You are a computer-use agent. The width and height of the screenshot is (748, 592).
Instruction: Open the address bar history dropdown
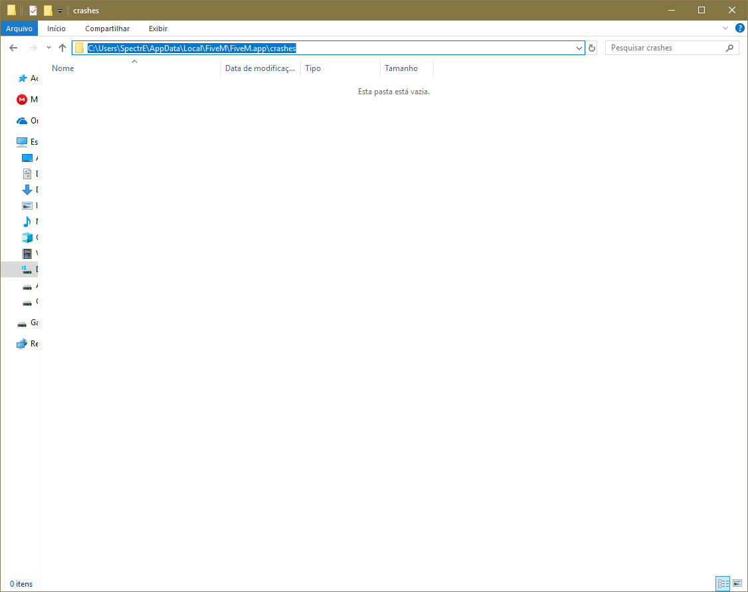pos(579,48)
